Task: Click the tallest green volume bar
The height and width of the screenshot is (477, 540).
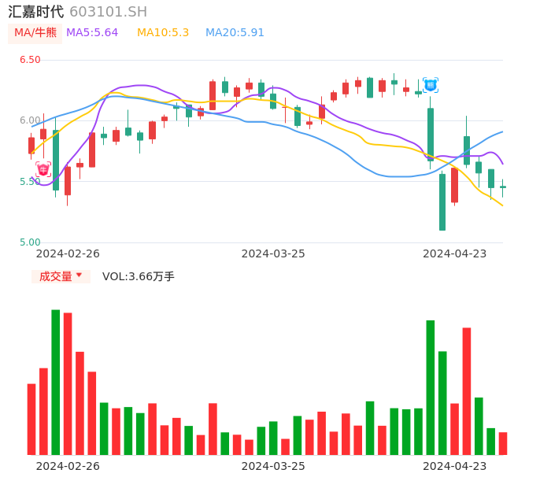Action: 56,382
